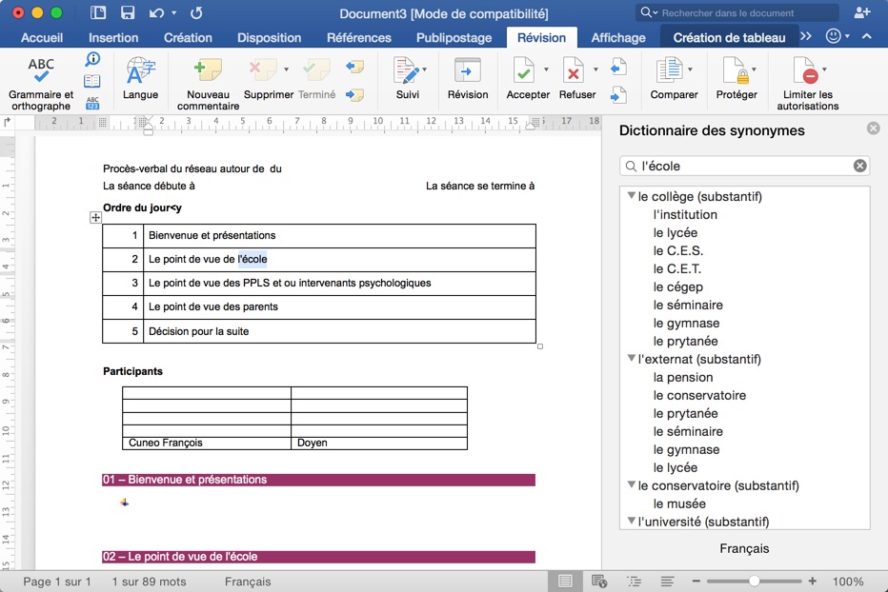Close the Dictionnaire des synonymes pane
The image size is (888, 592).
(874, 128)
